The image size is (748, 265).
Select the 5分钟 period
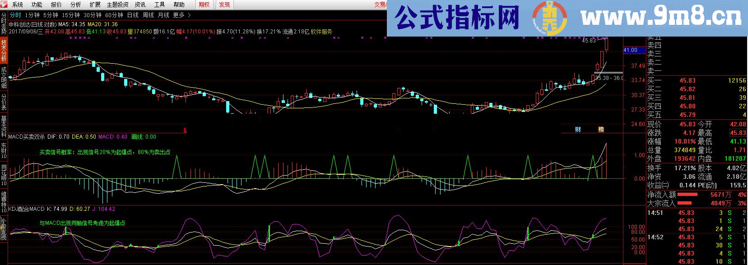51,15
